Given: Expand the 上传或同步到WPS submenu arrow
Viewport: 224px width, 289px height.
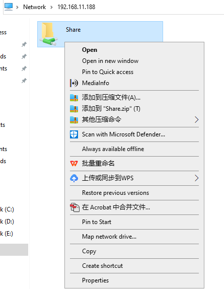Looking at the screenshot, I should coord(196,178).
